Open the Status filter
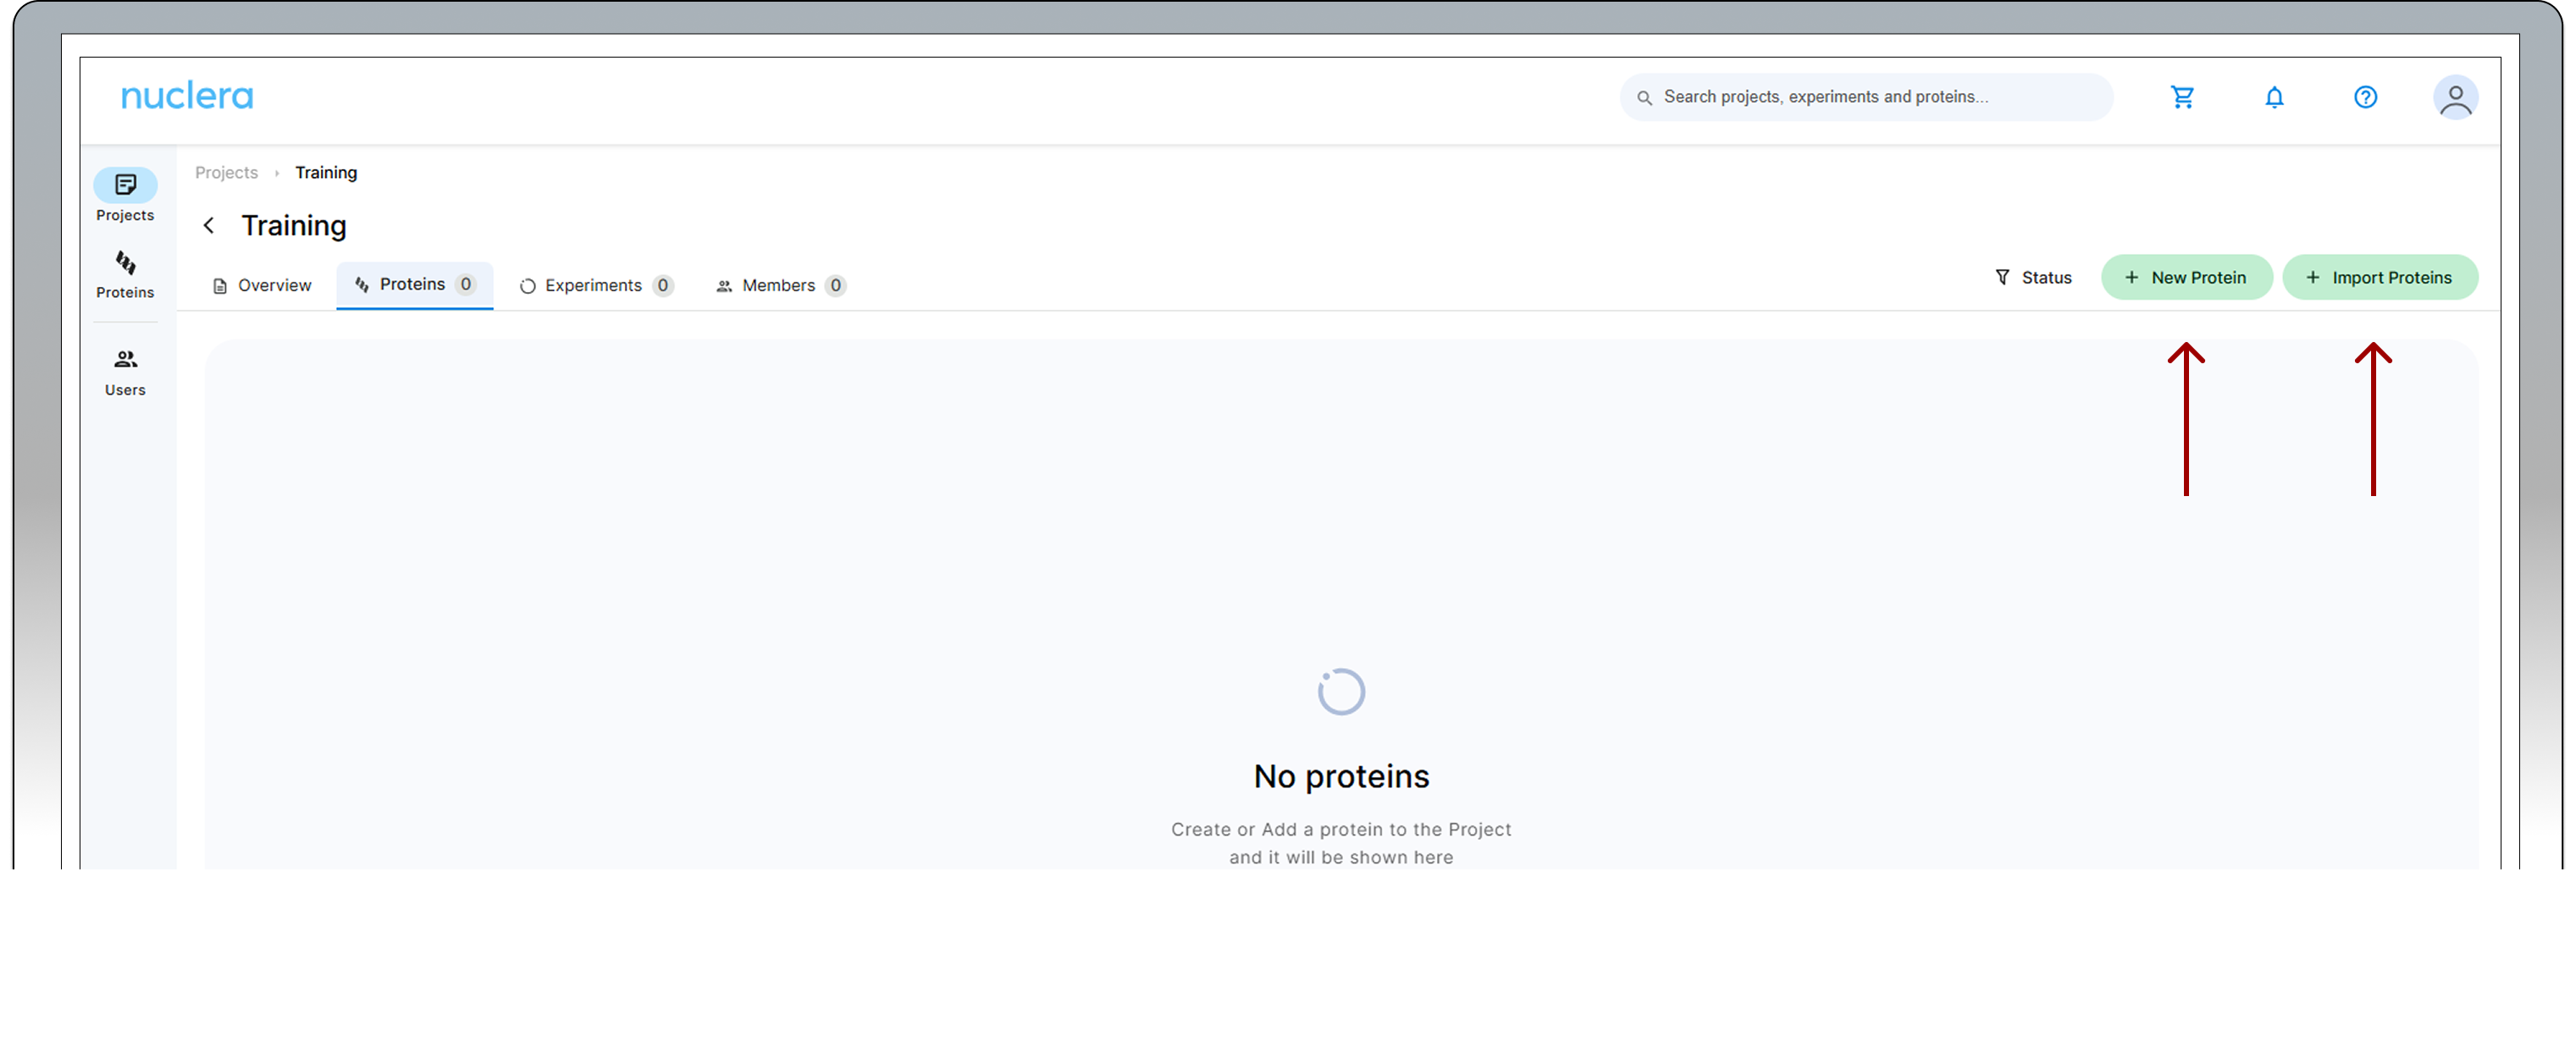This screenshot has height=1037, width=2576. [2032, 277]
